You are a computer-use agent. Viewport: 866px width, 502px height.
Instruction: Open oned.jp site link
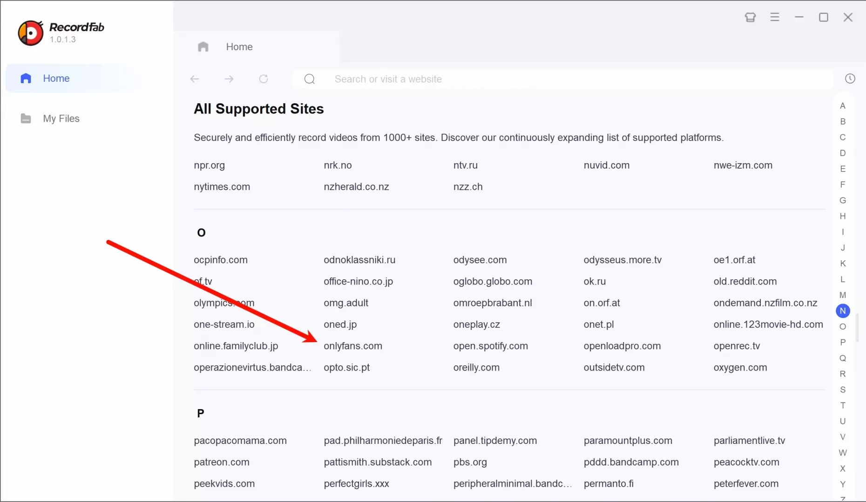pos(340,324)
